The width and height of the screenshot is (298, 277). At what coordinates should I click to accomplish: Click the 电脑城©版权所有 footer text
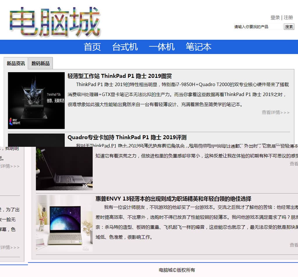coord(177,270)
